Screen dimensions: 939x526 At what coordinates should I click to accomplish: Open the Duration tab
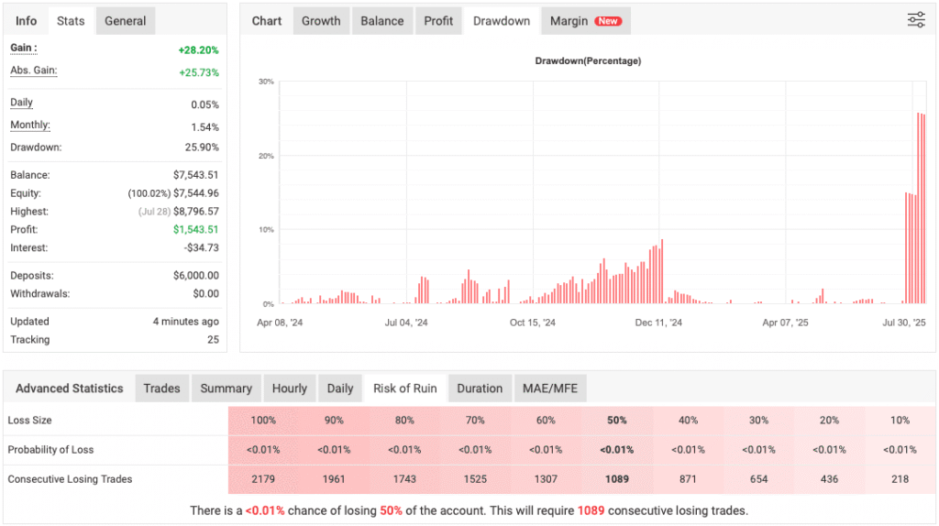480,389
